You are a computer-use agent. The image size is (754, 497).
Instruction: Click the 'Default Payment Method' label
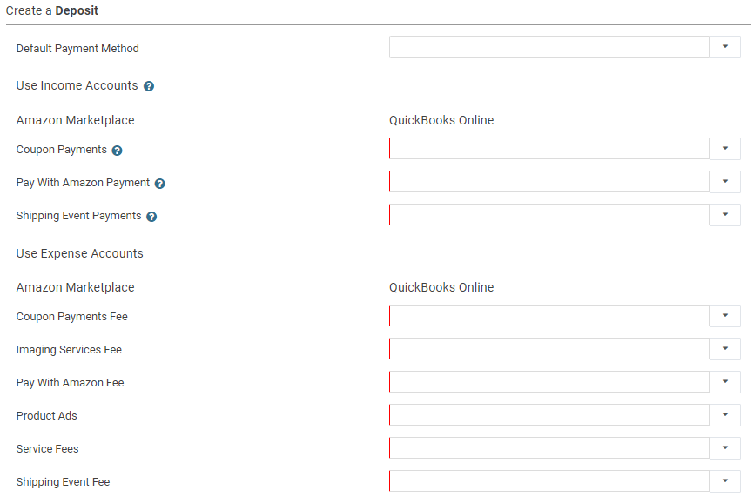coord(77,49)
